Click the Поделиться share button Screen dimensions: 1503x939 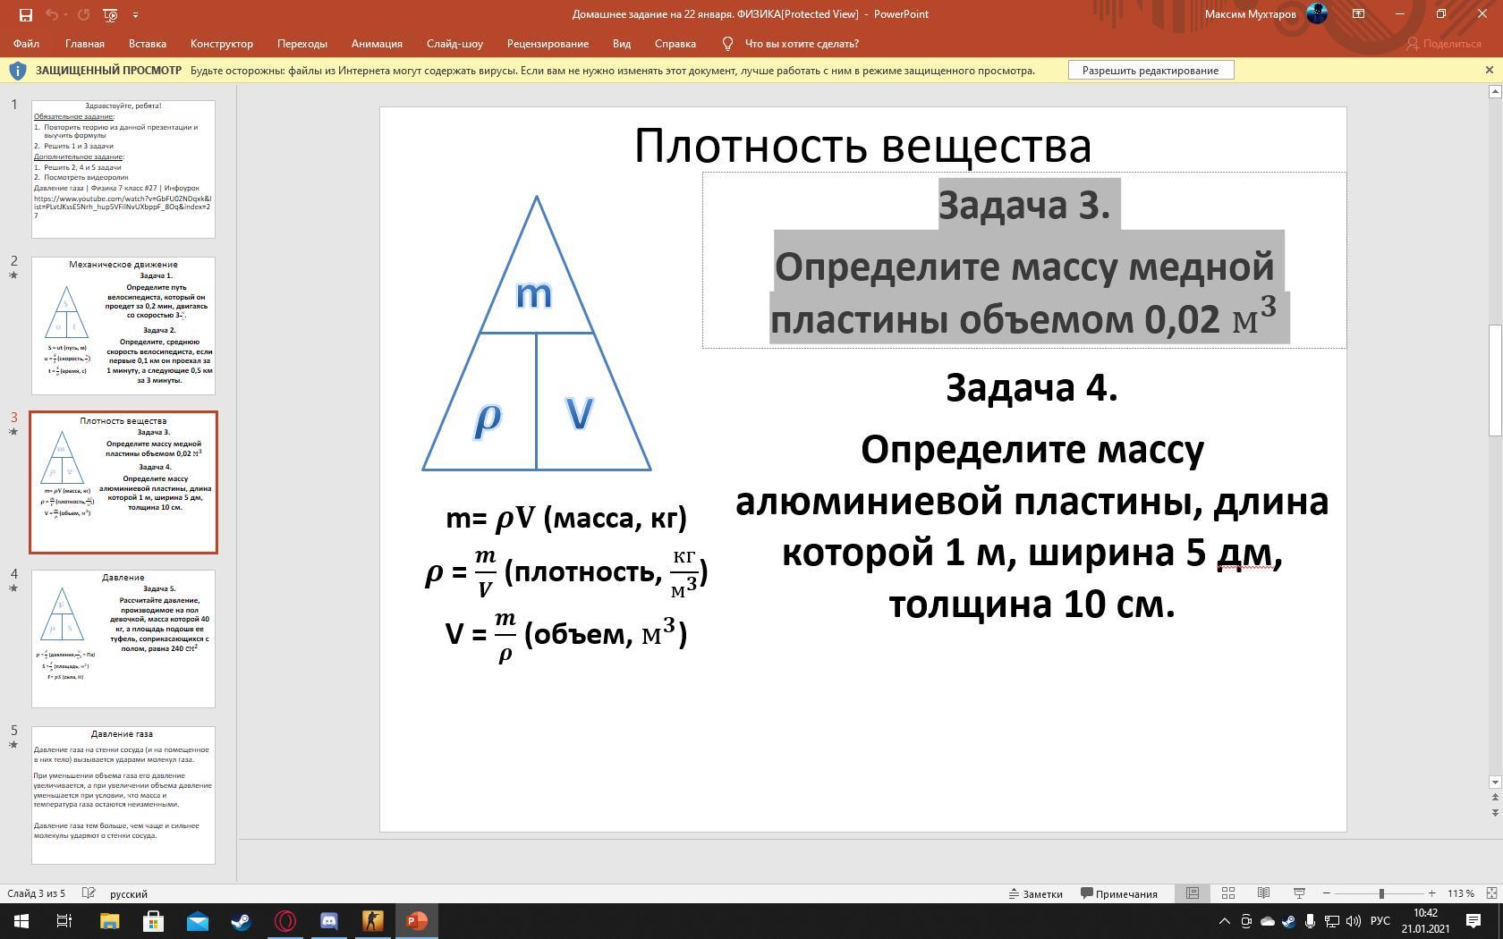point(1444,44)
